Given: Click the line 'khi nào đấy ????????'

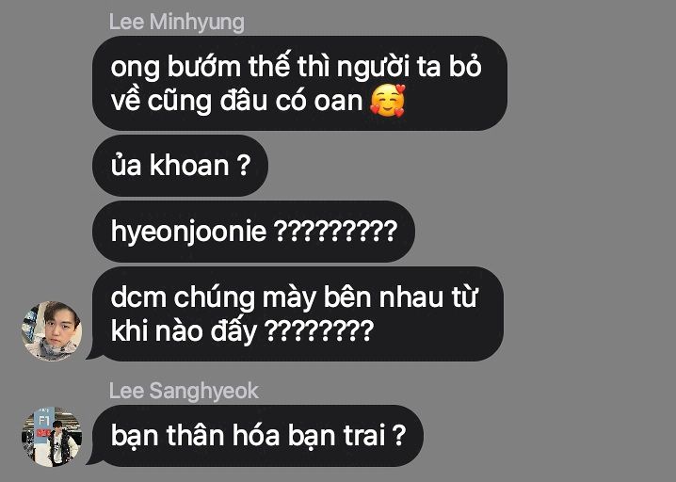Looking at the screenshot, I should click(x=242, y=331).
